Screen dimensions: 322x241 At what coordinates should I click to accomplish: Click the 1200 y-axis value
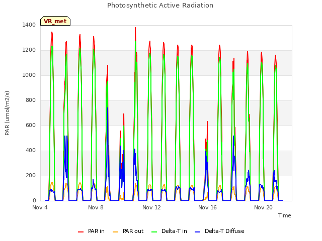pos(29,50)
